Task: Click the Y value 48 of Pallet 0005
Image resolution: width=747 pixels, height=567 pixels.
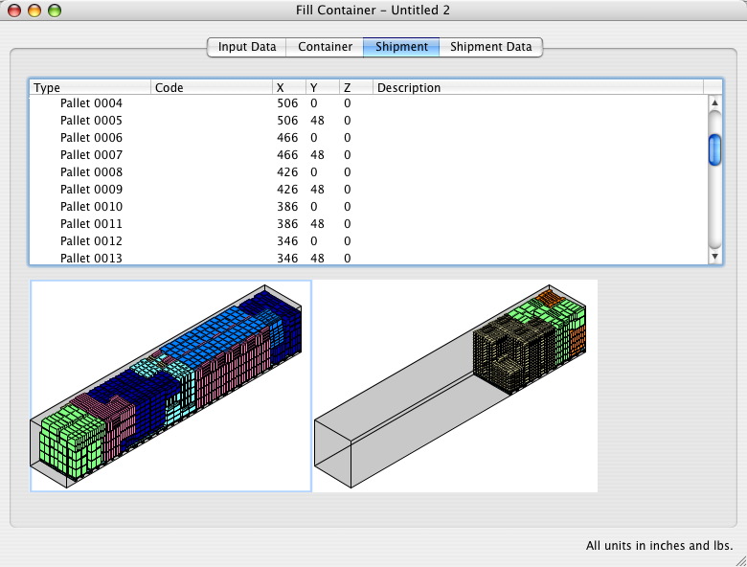Action: tap(317, 121)
